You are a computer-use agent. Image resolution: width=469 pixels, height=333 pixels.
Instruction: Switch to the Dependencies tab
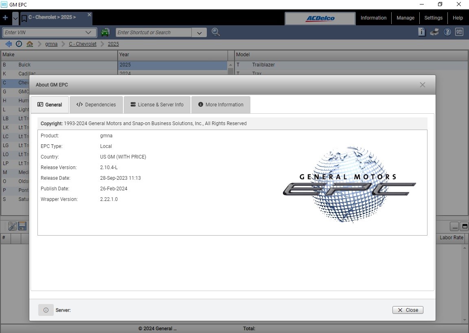pos(96,104)
